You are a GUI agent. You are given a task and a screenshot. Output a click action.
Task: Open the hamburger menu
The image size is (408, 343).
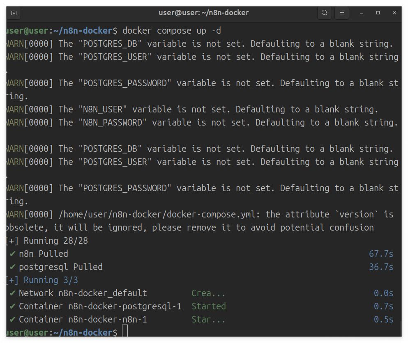click(342, 13)
